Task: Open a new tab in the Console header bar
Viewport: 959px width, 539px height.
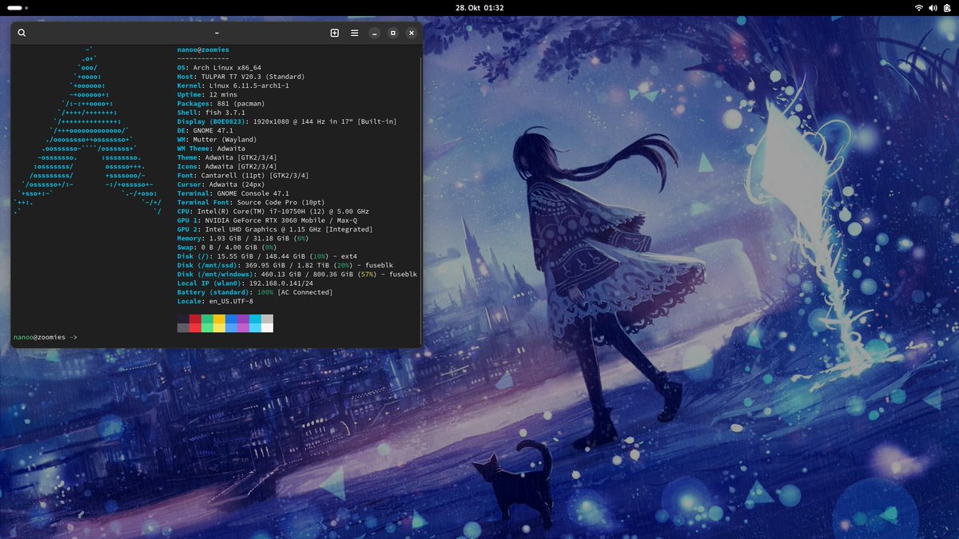Action: click(x=335, y=33)
